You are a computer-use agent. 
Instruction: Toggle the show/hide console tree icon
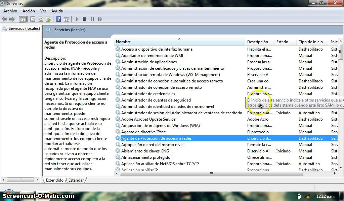tap(23, 19)
